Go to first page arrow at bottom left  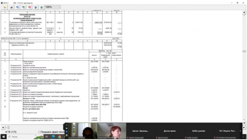tap(3, 127)
